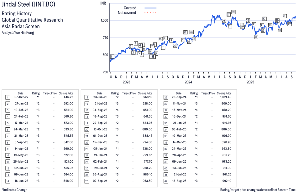
Task: Select the closing price 592.00
Action: [x=68, y=104]
